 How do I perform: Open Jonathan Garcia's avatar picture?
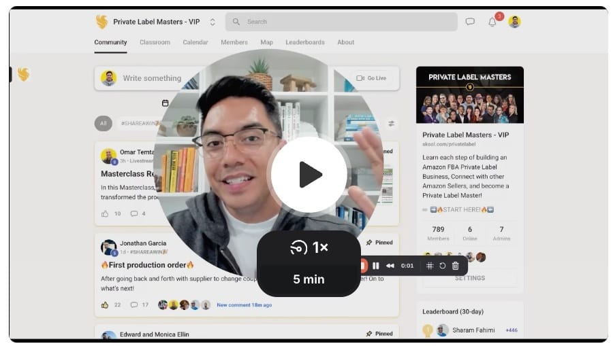coord(108,247)
